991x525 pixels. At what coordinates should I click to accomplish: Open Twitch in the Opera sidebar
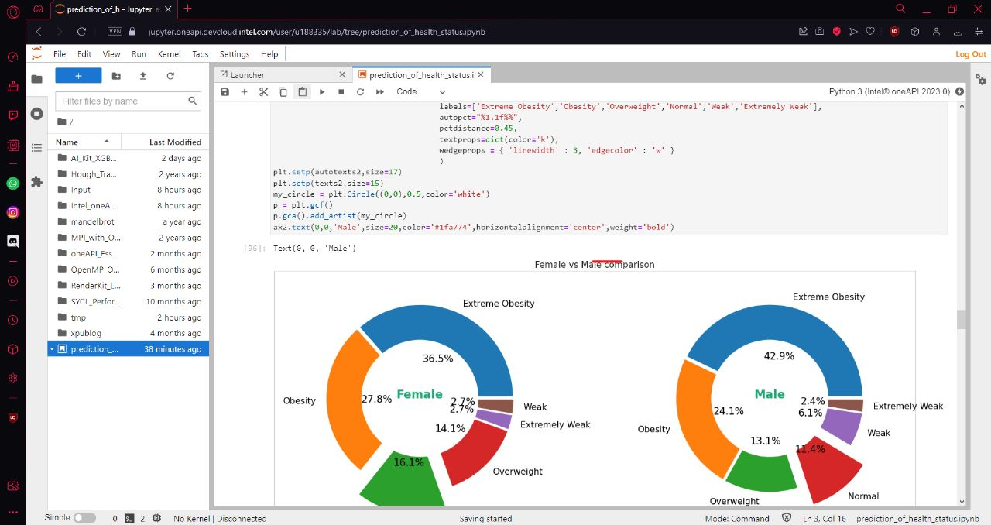click(12, 115)
